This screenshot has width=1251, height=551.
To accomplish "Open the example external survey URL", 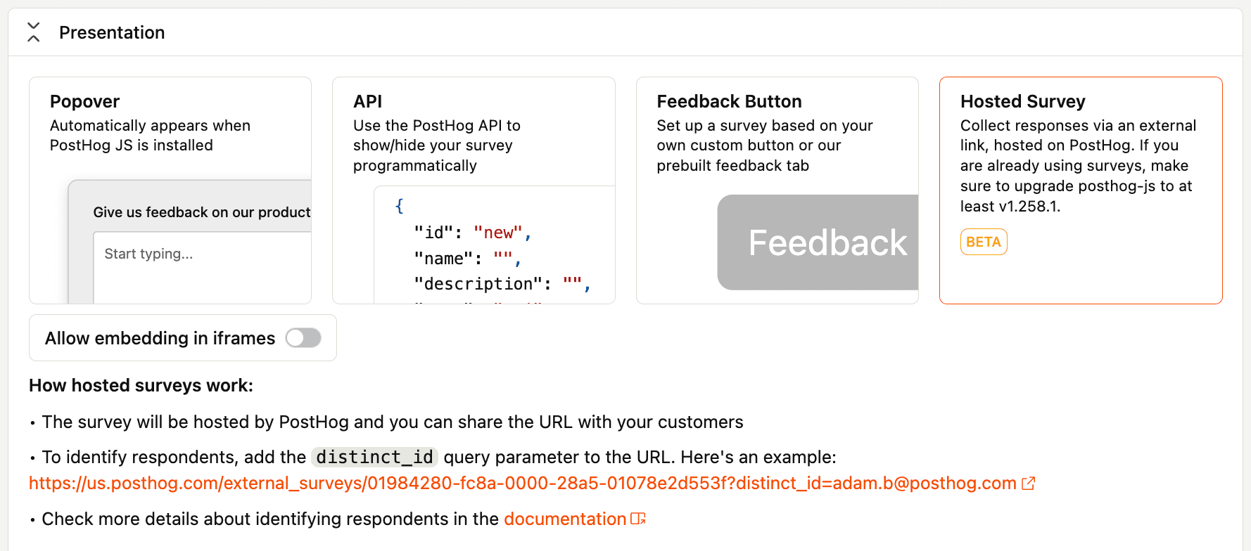I will [523, 483].
